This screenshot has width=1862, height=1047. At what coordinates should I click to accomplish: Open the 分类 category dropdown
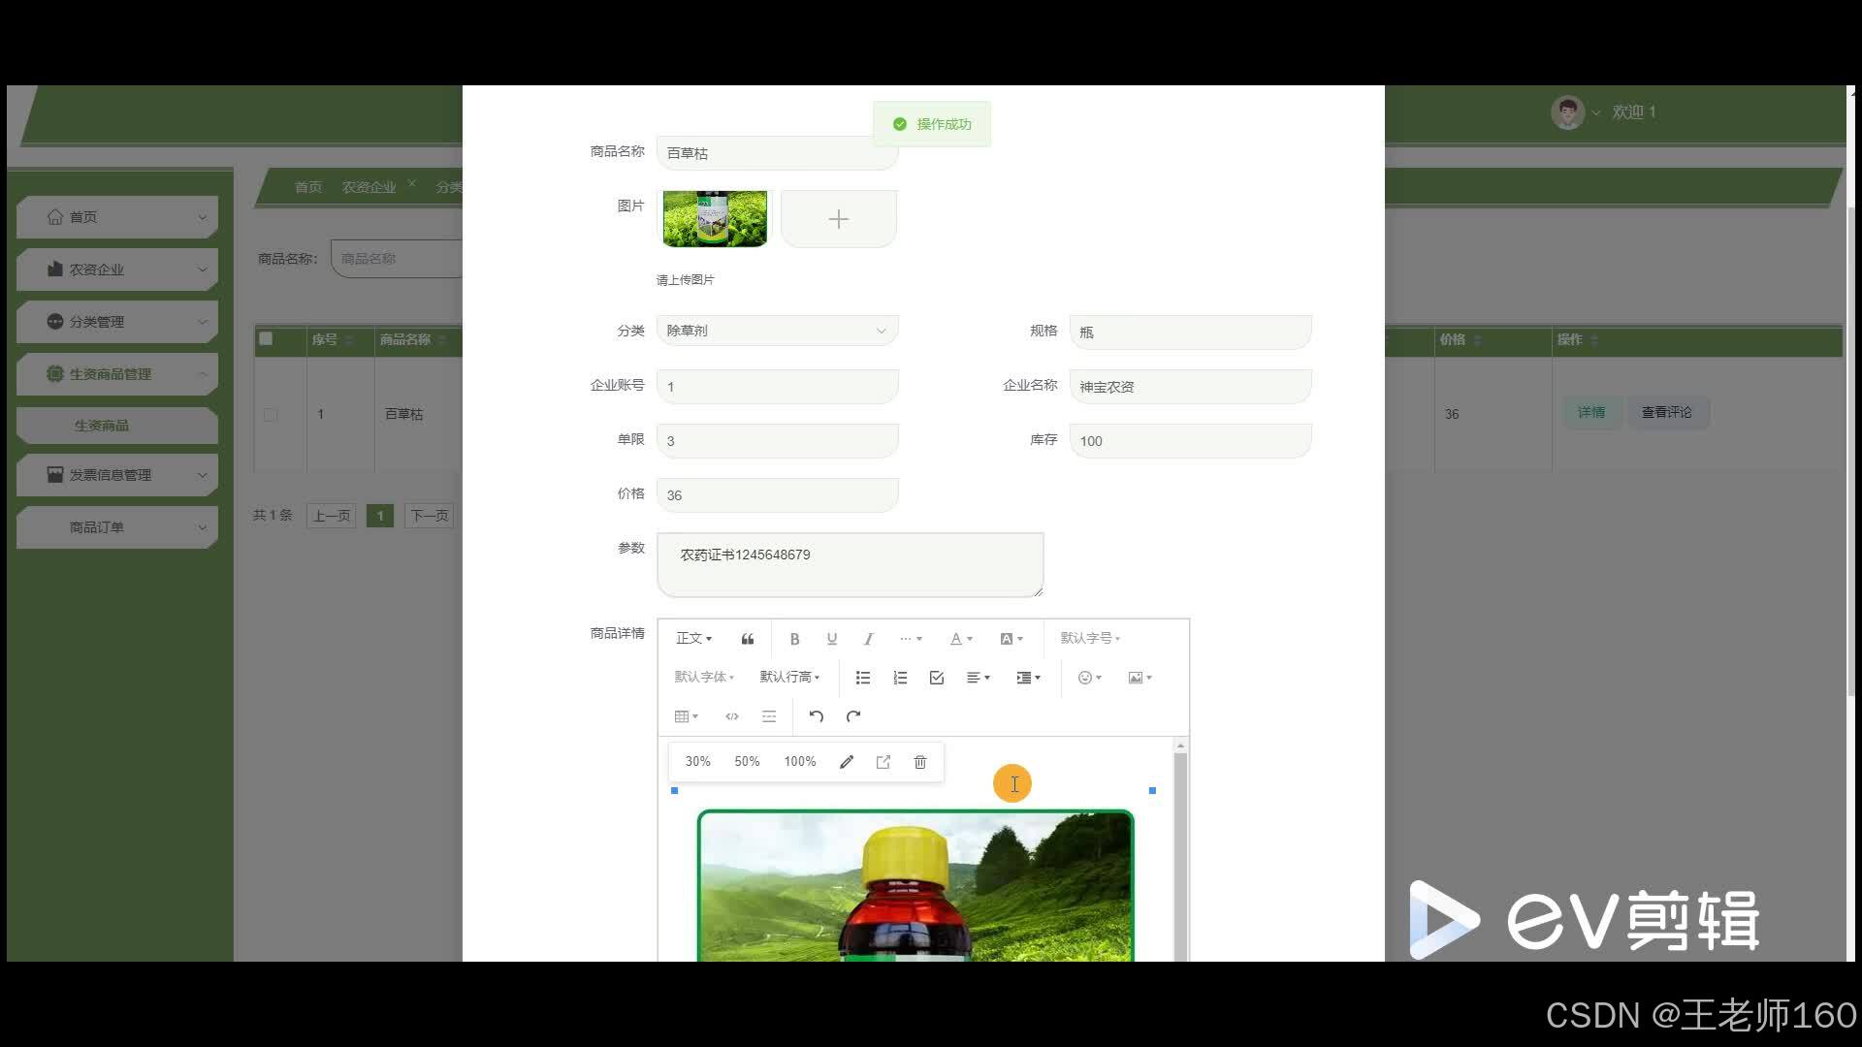pos(777,331)
